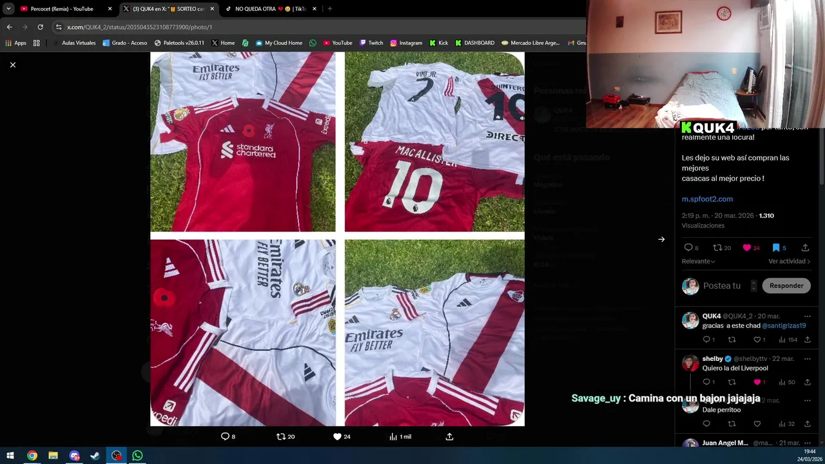Open Kick DASHBOARD bookmark
Image resolution: width=825 pixels, height=464 pixels.
point(474,43)
